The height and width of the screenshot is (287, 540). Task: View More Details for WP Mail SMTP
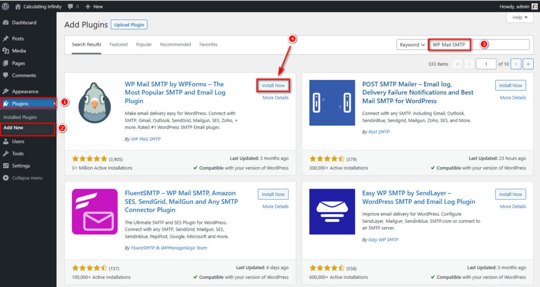point(275,97)
